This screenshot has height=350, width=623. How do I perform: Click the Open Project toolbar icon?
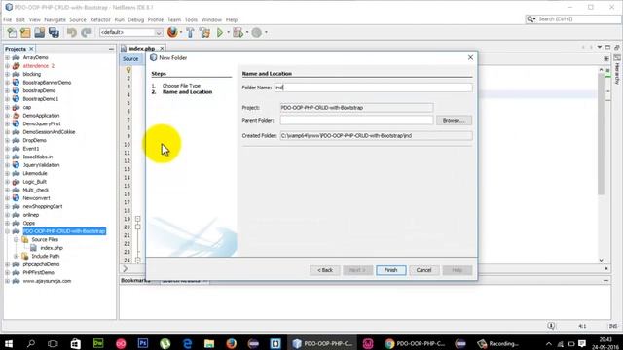click(39, 32)
